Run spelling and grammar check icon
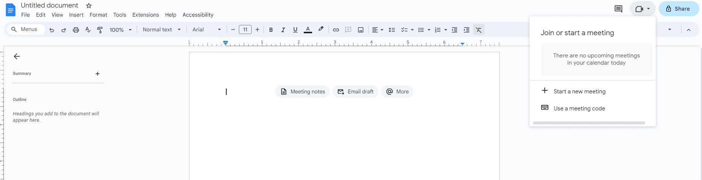702x180 pixels. click(x=88, y=30)
